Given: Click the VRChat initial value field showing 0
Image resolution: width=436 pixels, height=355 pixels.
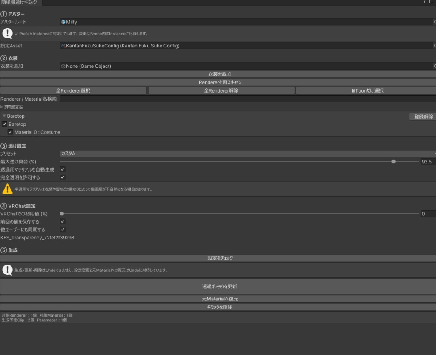Looking at the screenshot, I should [428, 214].
